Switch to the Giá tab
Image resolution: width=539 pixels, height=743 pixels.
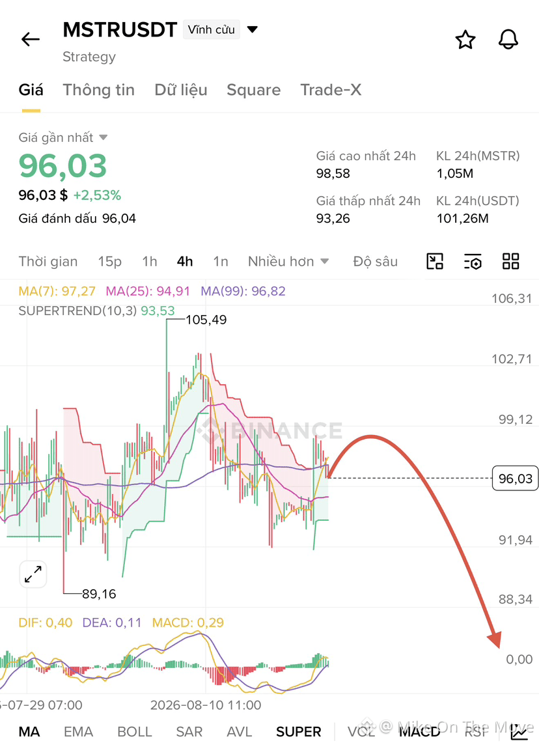(x=31, y=90)
